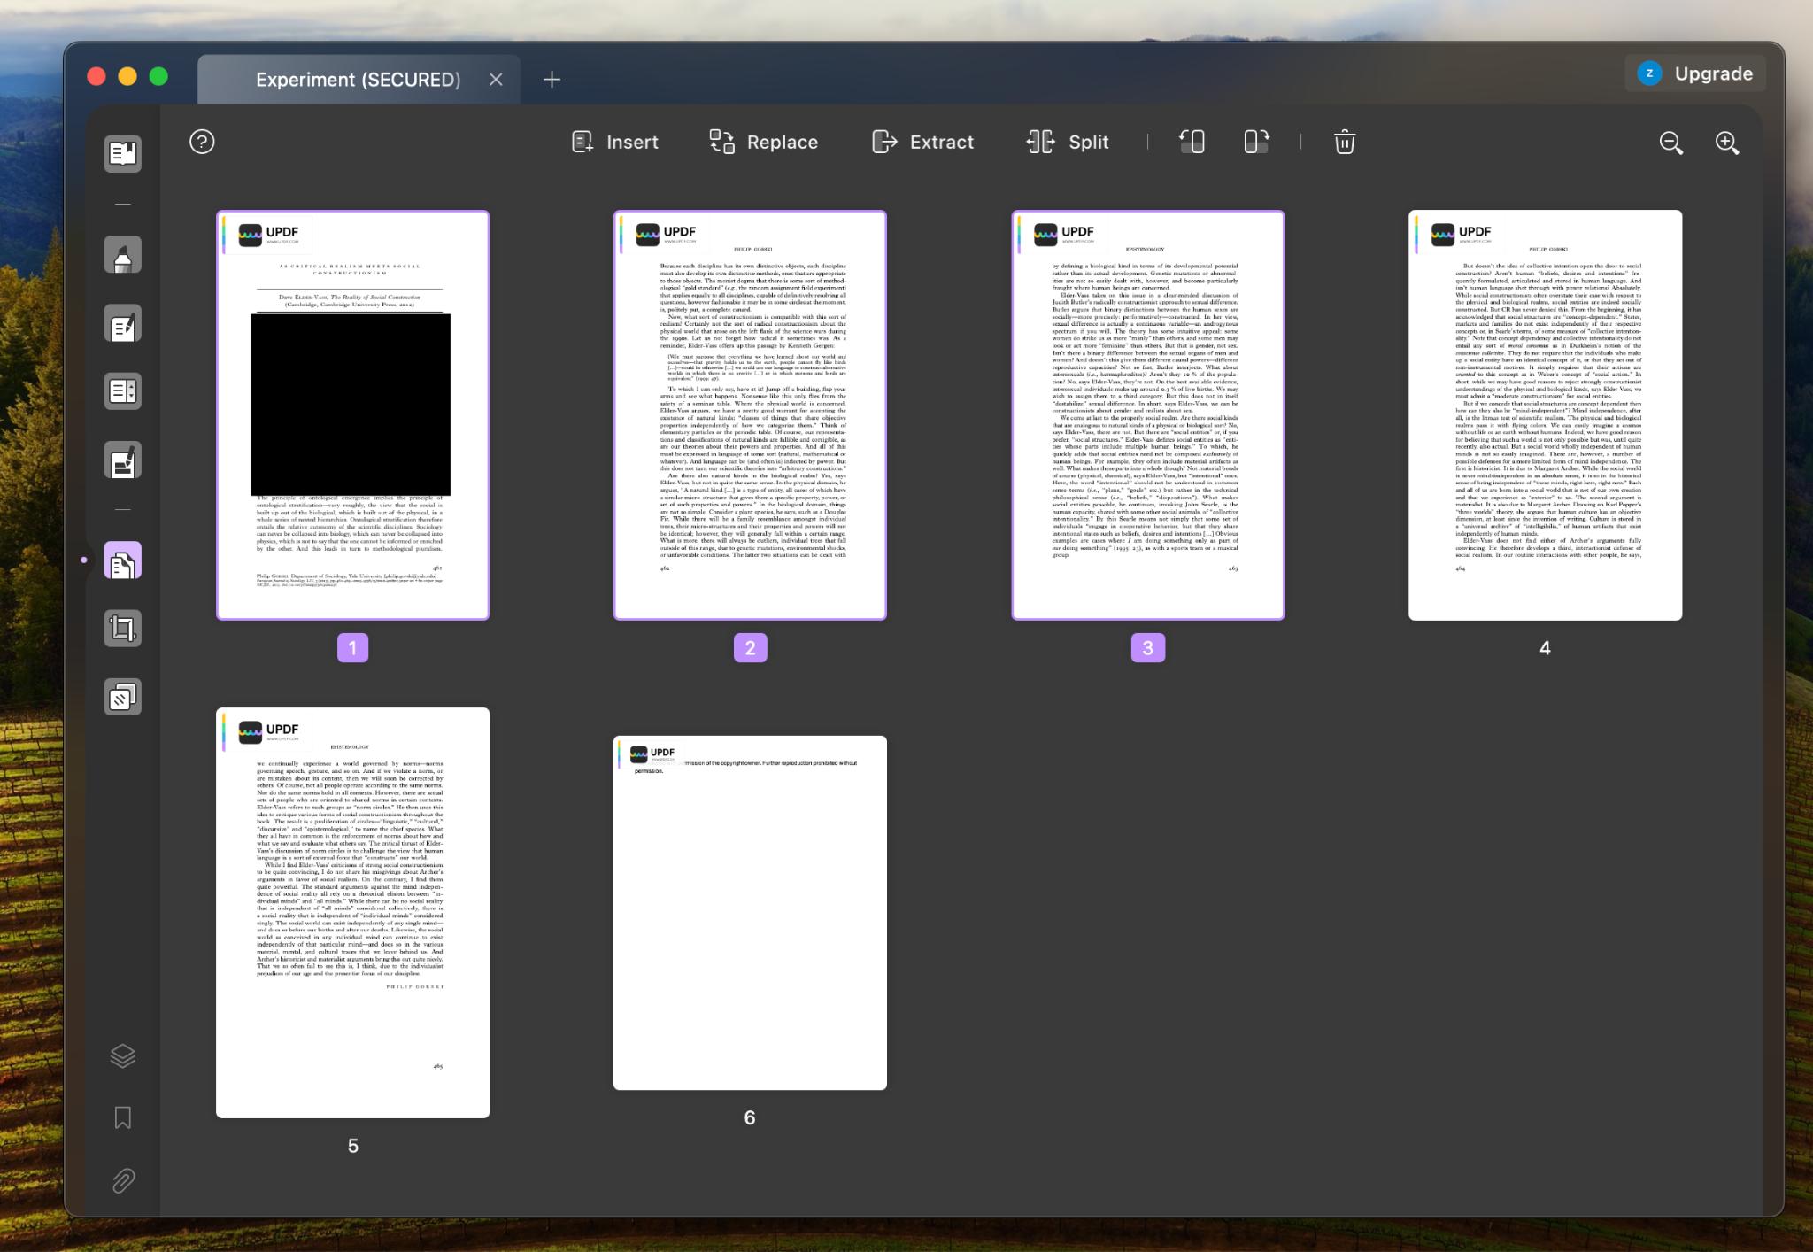Rotate selected pages counterclockwise
This screenshot has width=1813, height=1252.
click(1191, 142)
